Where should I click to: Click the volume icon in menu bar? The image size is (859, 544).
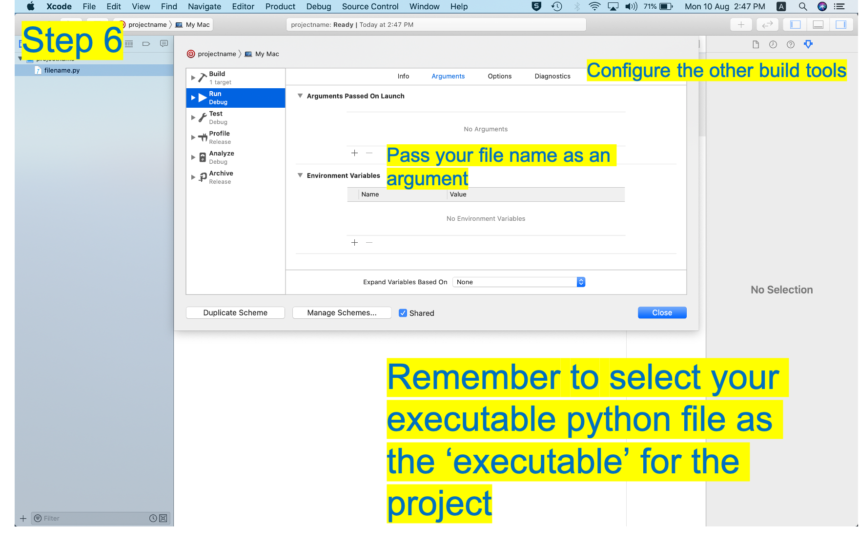coord(631,6)
